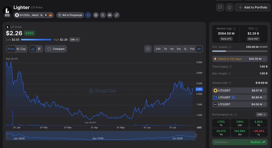
Task: Open the X (Twitter) profile icon
Action: [x=103, y=15]
